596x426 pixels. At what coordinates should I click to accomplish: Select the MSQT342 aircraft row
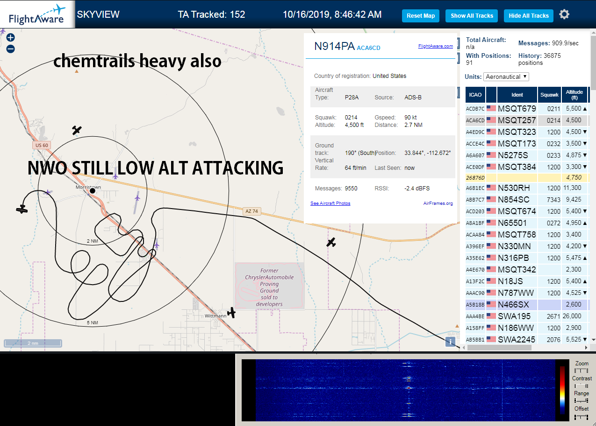pyautogui.click(x=527, y=269)
